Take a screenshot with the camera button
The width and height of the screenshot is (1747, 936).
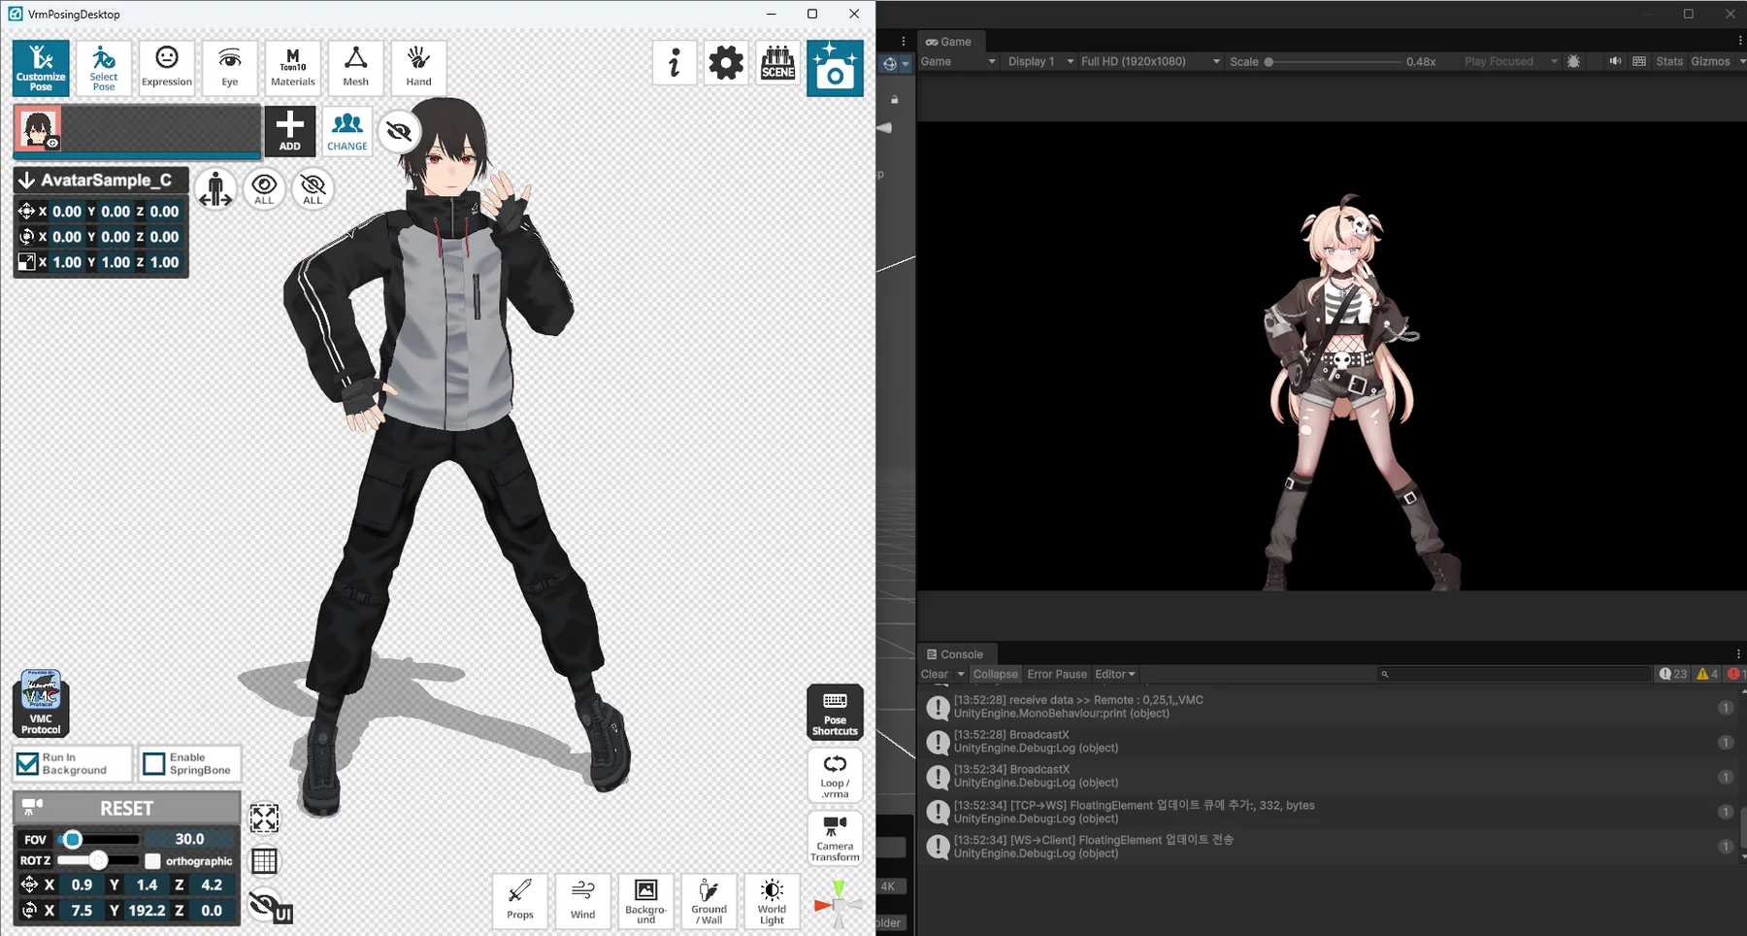pos(835,68)
